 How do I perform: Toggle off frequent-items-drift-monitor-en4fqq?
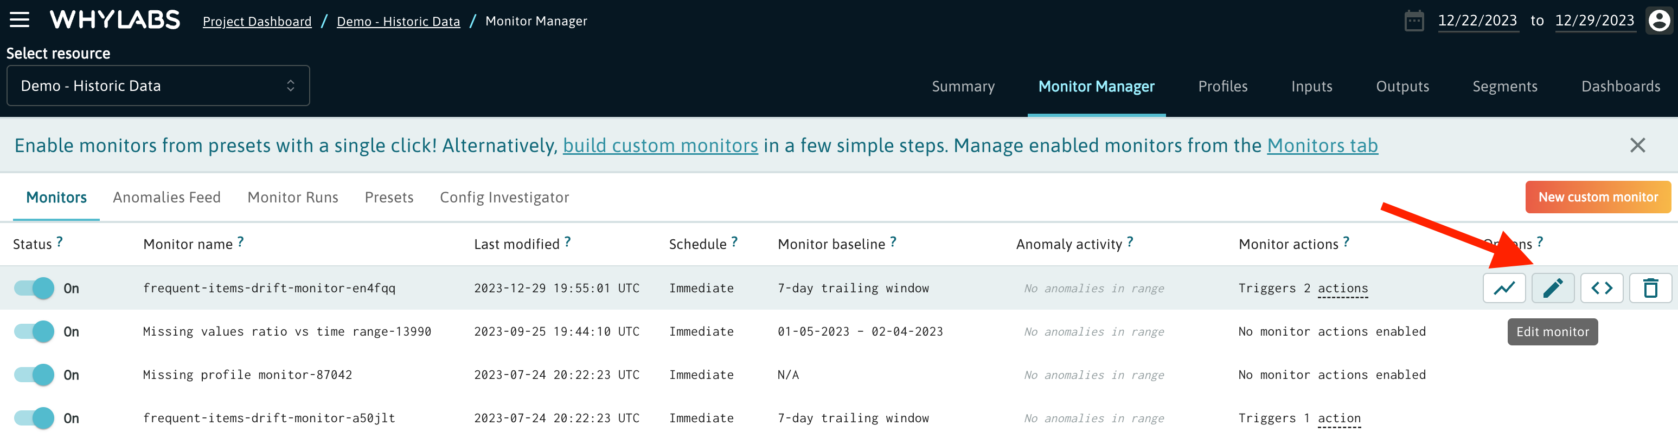tap(35, 288)
